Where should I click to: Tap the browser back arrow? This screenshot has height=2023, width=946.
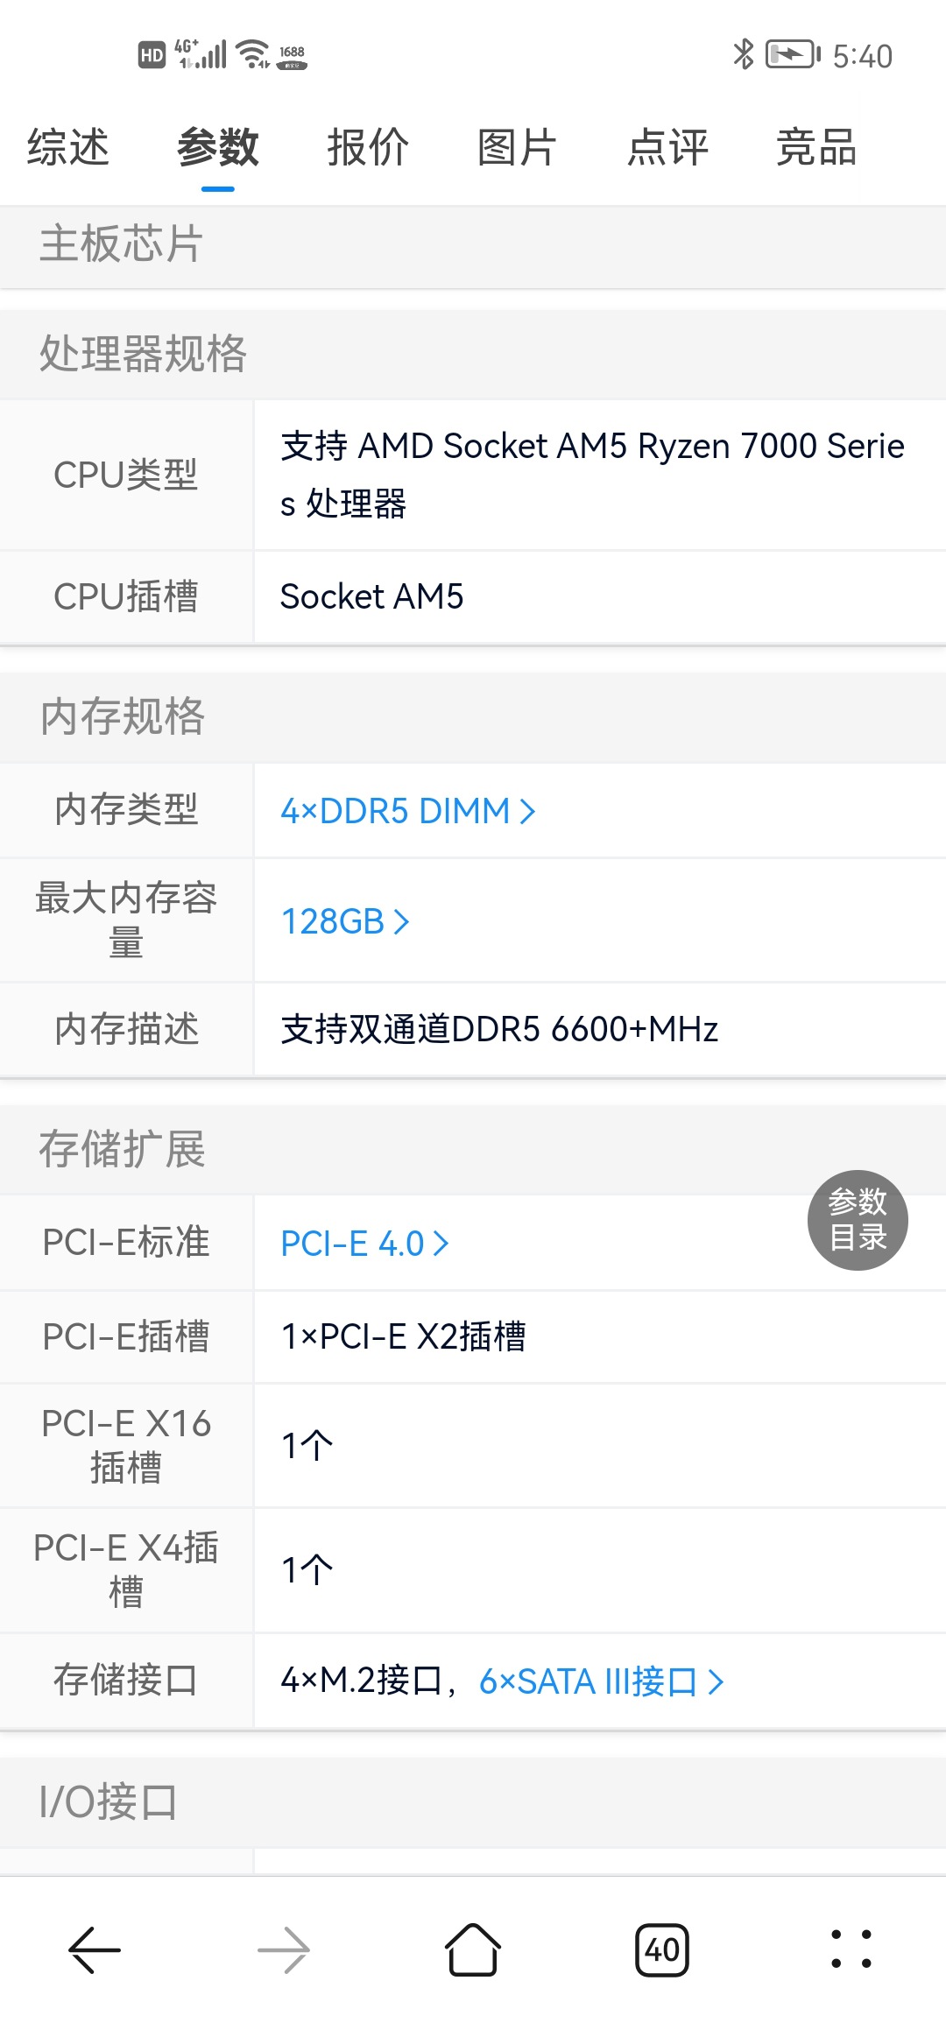click(95, 1950)
